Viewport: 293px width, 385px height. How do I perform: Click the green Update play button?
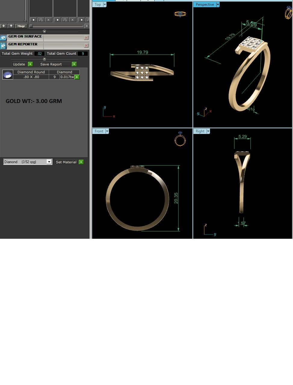coord(30,64)
